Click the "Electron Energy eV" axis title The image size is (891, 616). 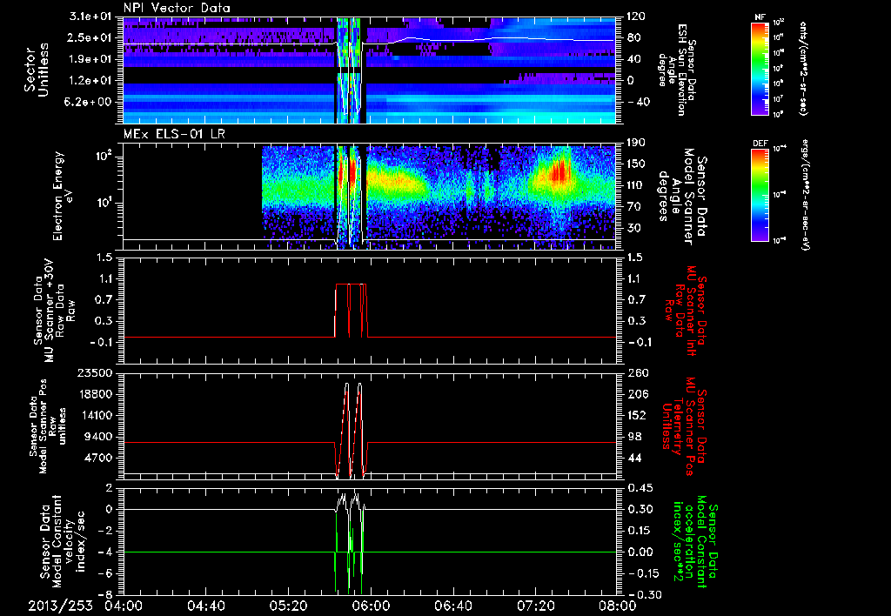[x=63, y=196]
